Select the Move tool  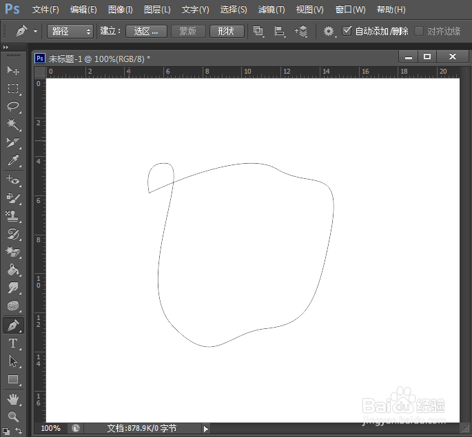point(13,70)
